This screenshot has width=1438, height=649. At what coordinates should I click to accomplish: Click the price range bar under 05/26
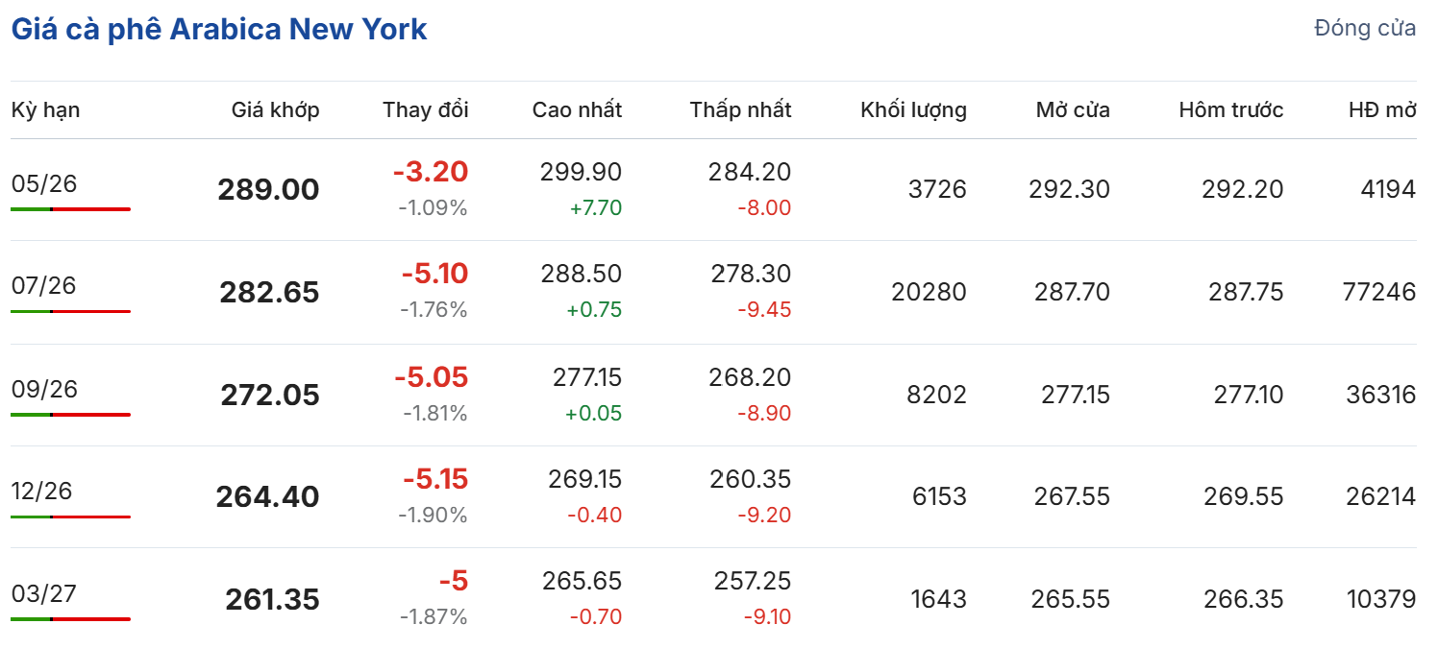tap(70, 208)
